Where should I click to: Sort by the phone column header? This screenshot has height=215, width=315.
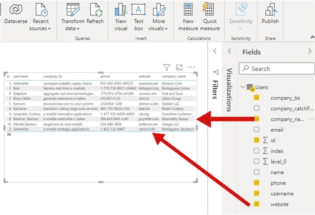(105, 76)
